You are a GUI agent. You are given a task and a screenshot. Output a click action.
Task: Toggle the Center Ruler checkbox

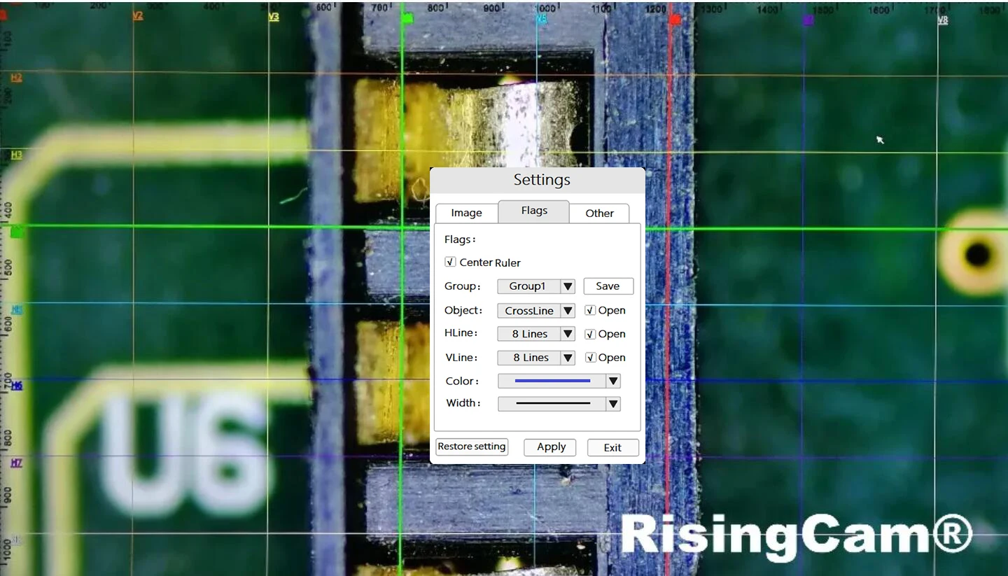450,262
